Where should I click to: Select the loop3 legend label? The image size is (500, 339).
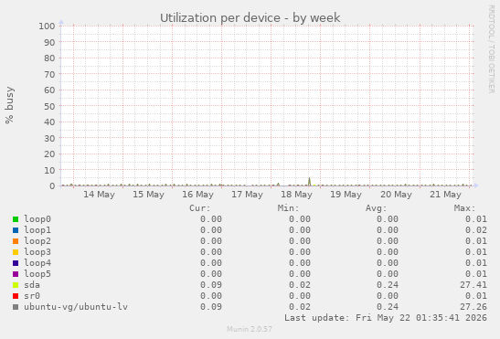click(x=37, y=252)
